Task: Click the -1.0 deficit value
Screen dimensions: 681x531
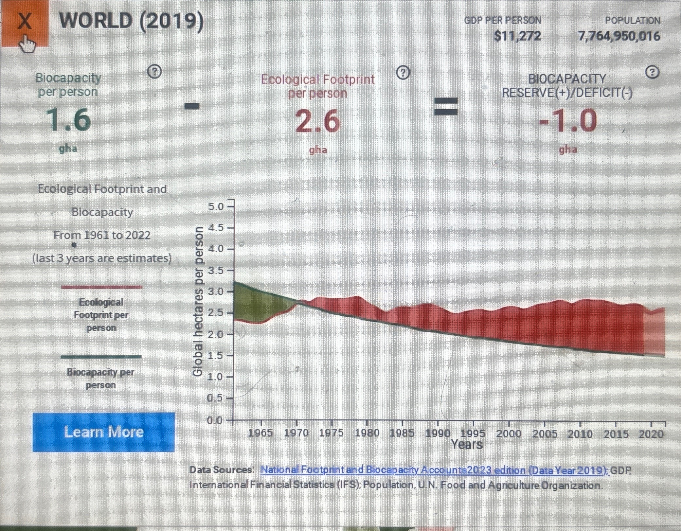Action: coord(568,121)
